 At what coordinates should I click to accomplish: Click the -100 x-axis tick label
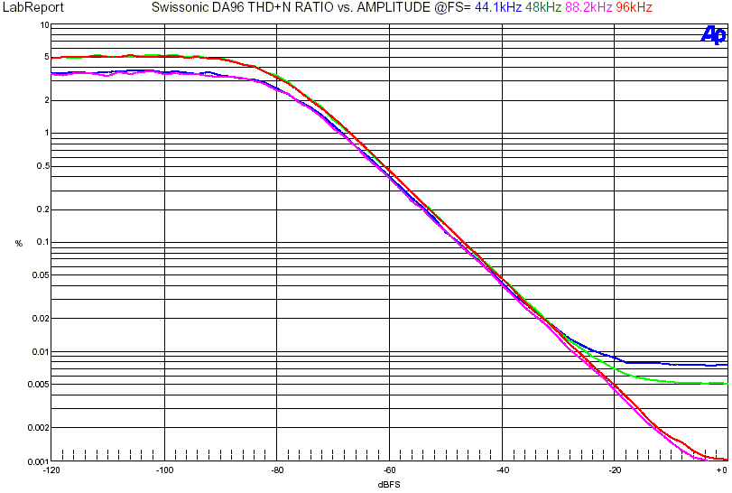(164, 470)
